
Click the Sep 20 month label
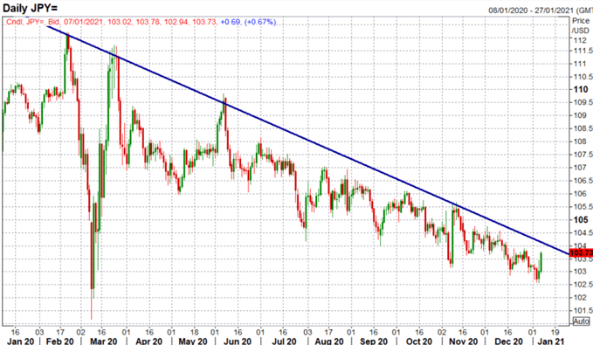tap(374, 341)
